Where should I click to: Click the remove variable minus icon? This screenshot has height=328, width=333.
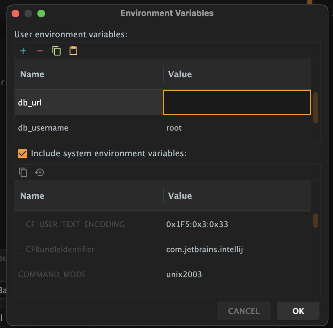(40, 51)
